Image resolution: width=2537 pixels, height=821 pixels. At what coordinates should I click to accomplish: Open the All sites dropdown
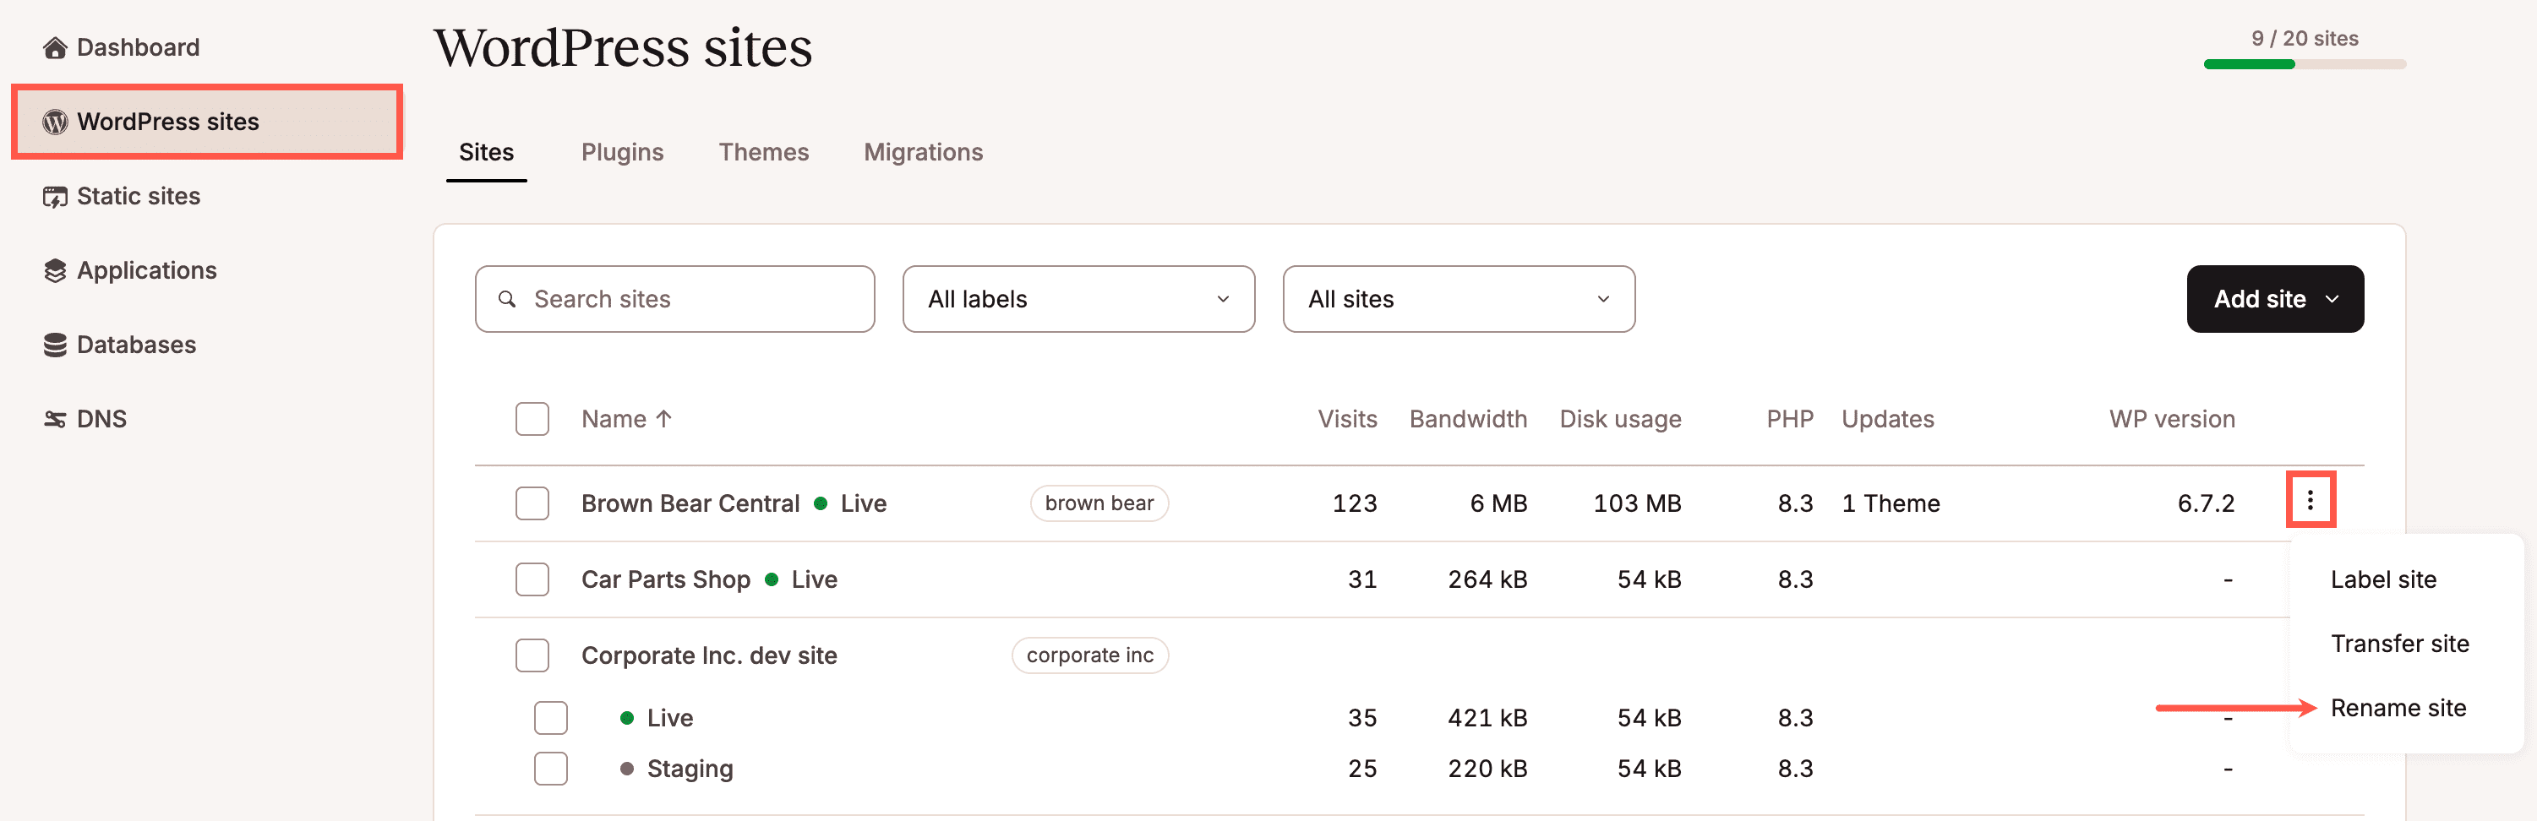point(1459,299)
